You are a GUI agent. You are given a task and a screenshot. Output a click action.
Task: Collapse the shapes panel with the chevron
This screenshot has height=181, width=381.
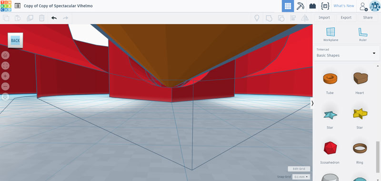(x=312, y=103)
